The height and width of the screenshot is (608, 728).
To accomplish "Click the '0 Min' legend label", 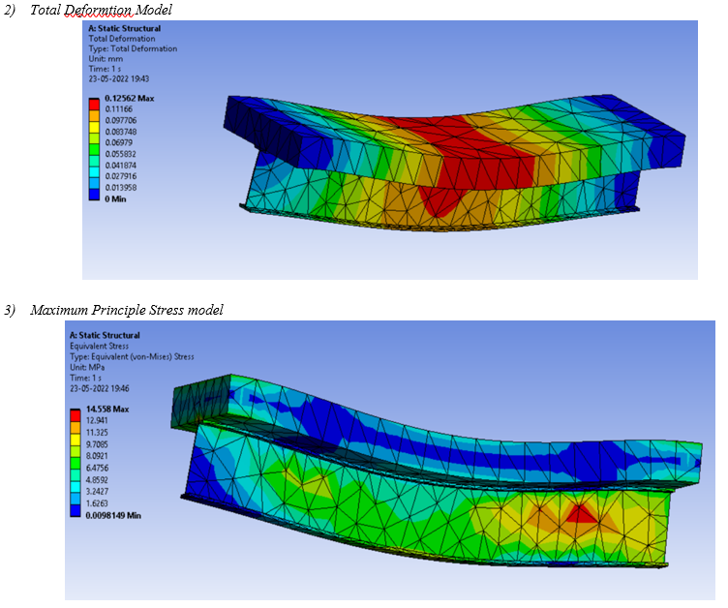I will (115, 198).
